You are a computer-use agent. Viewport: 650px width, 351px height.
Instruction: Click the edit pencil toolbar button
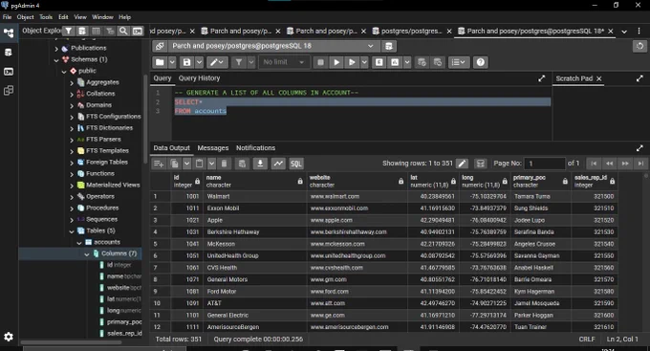coord(216,62)
